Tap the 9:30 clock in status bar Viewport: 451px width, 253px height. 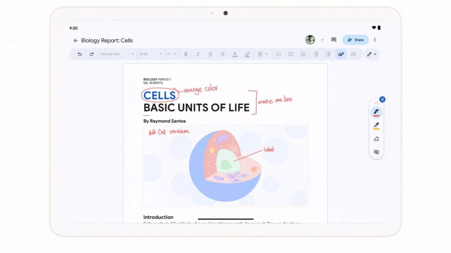coord(74,28)
